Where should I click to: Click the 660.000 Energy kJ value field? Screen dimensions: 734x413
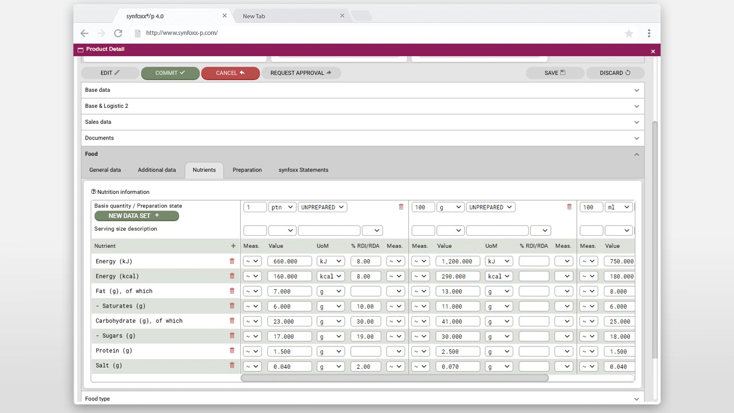coord(290,261)
